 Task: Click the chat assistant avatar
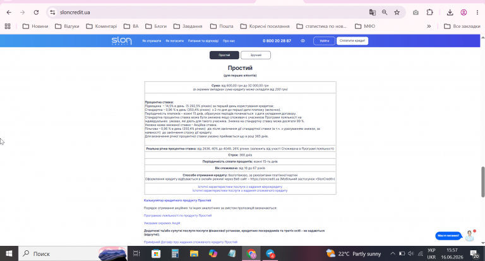[470, 236]
